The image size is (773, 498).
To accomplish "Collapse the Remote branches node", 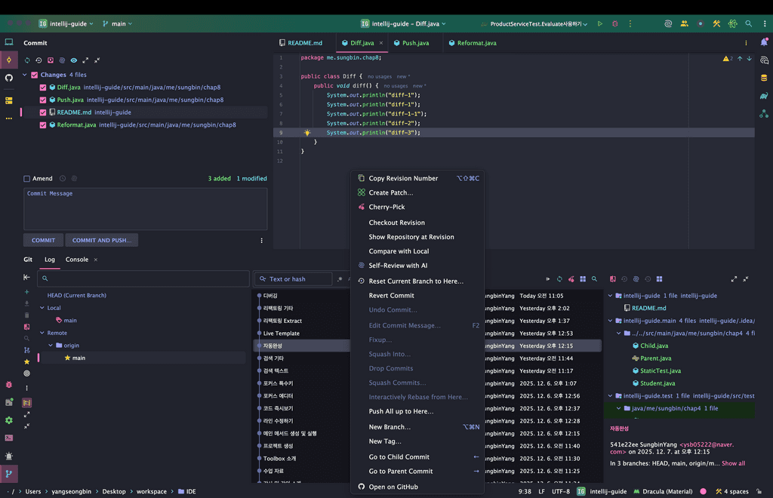I will click(42, 333).
